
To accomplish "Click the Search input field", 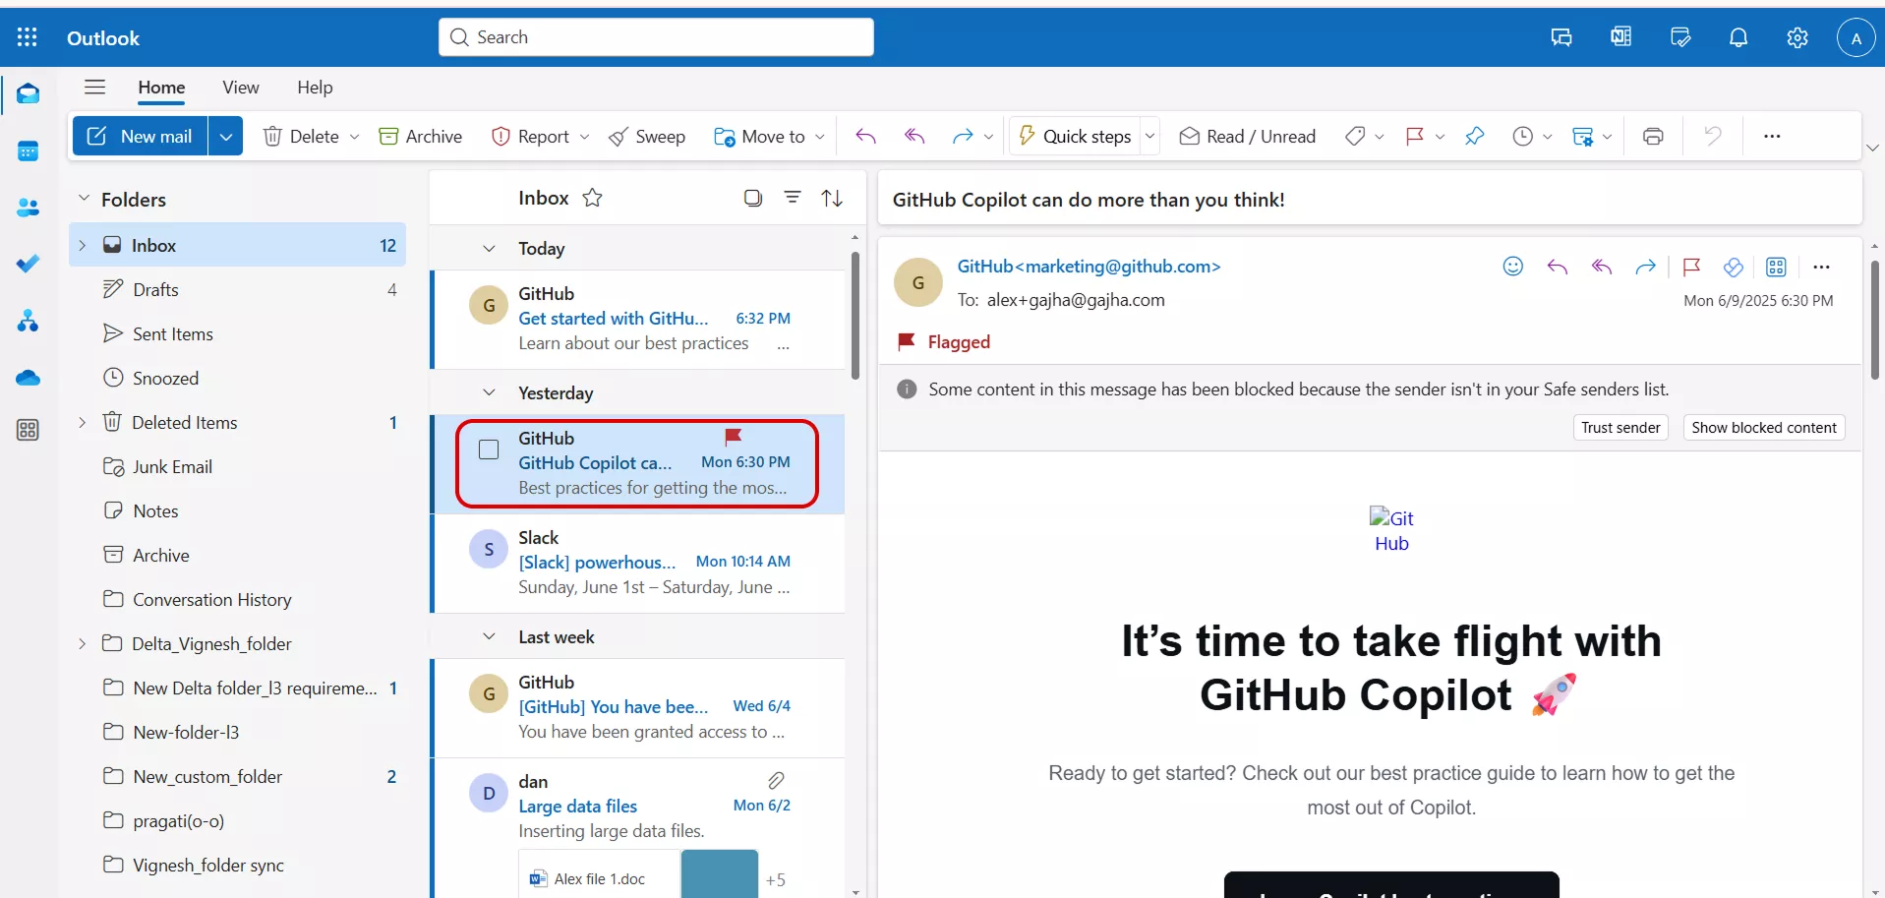I will pyautogui.click(x=656, y=37).
